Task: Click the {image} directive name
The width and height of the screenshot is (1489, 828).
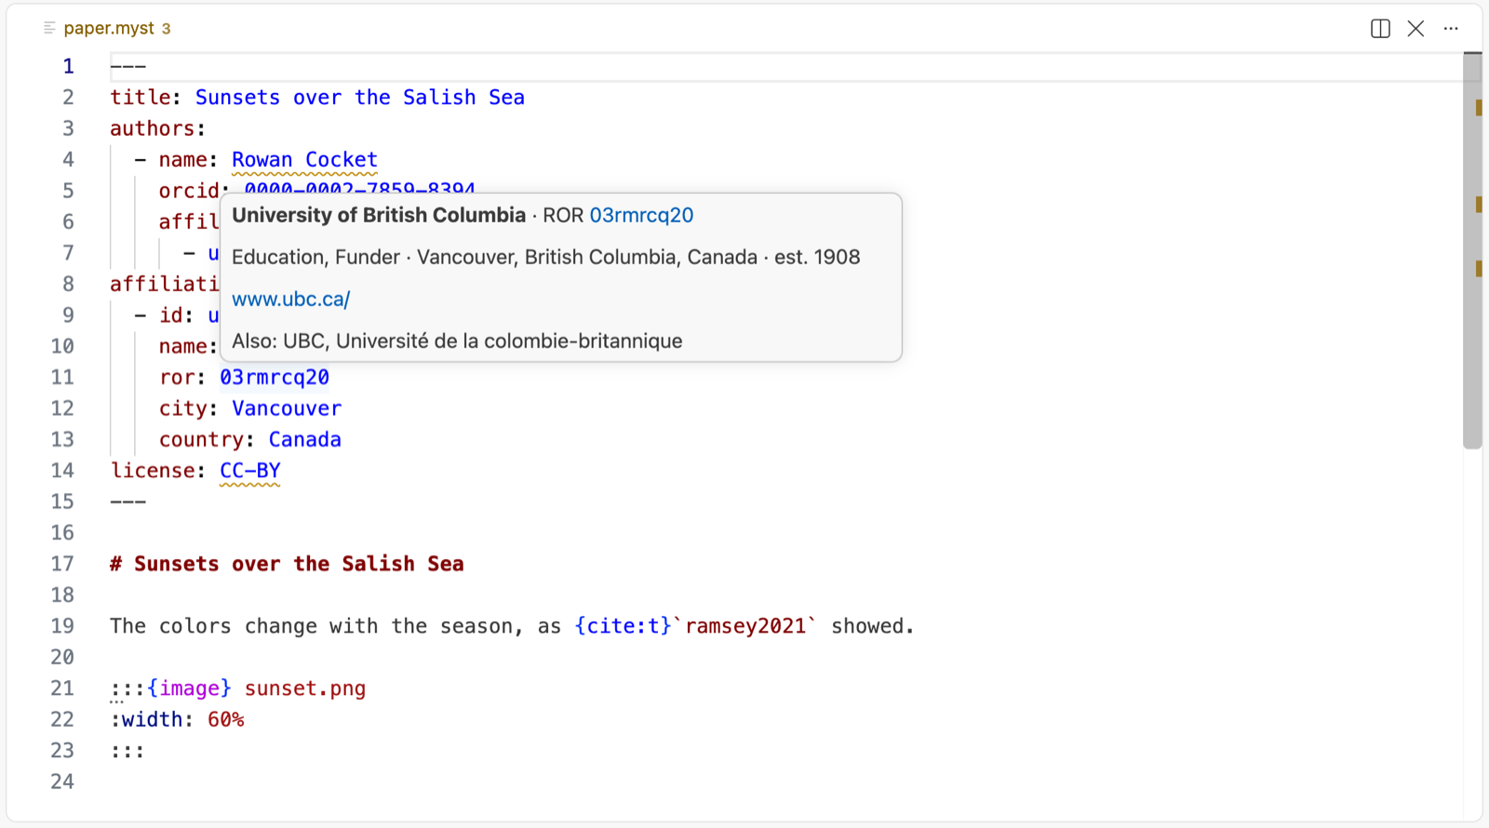Action: 189,688
